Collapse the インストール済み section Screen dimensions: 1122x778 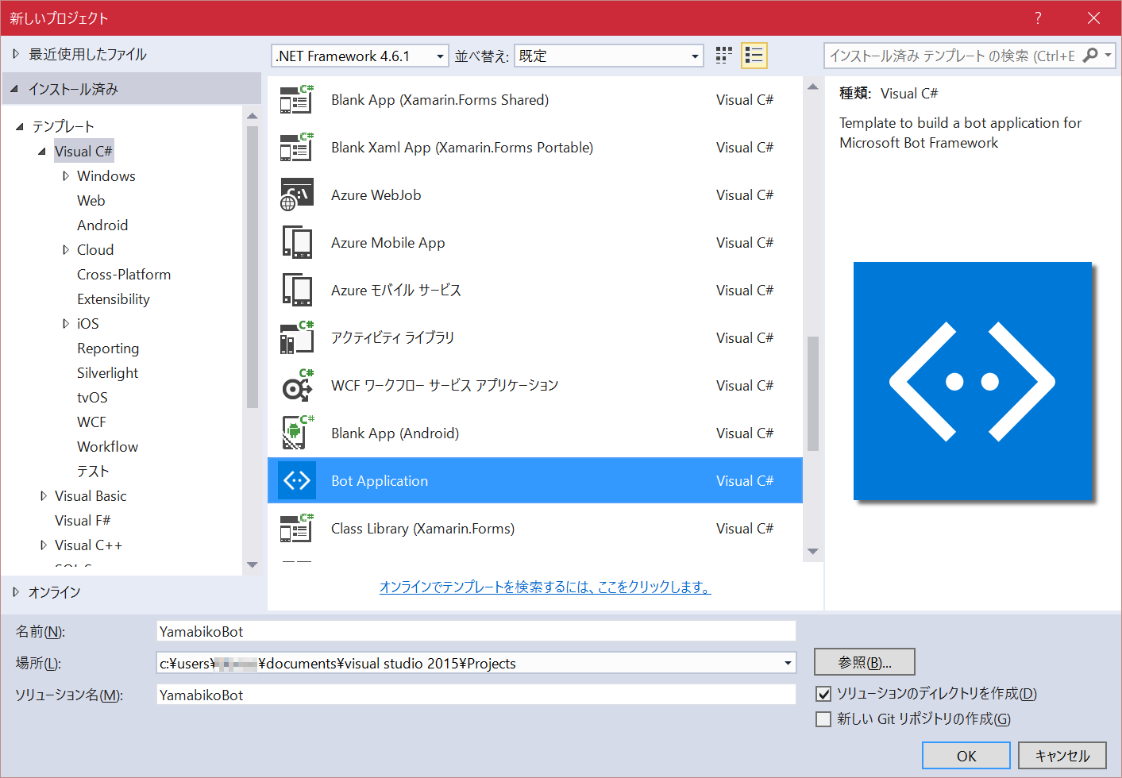pos(14,89)
